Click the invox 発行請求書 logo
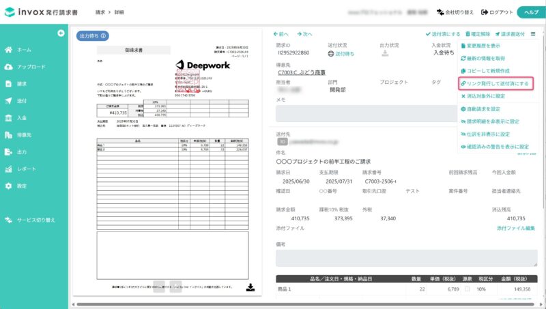The height and width of the screenshot is (309, 546). coord(41,12)
